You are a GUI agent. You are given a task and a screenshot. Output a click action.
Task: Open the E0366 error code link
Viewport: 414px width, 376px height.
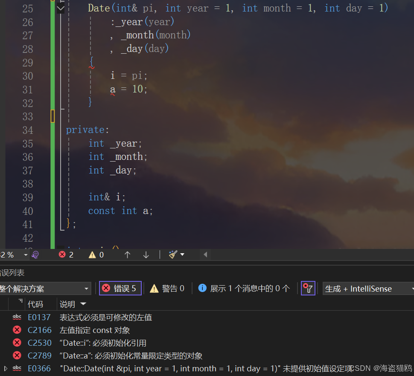click(x=39, y=368)
